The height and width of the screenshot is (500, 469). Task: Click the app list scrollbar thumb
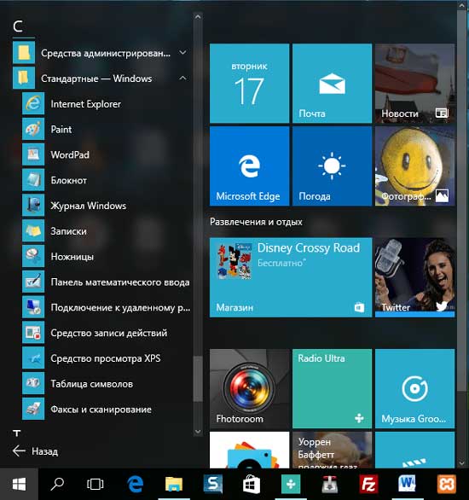198,379
